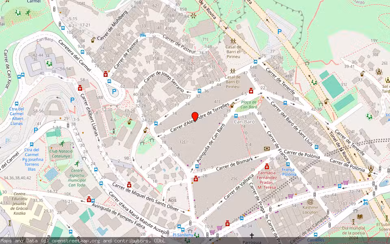
Task: Select the Carrer de Josep Serrano label
Action: 164,81
